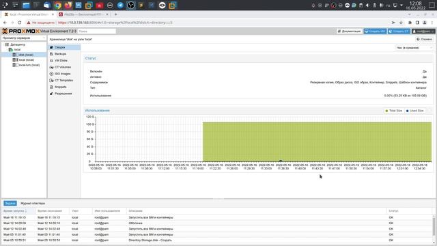The height and width of the screenshot is (246, 437).
Task: Open the VM Disks menu item
Action: click(x=64, y=61)
